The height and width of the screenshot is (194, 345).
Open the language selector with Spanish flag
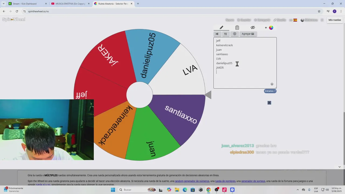coord(293,20)
